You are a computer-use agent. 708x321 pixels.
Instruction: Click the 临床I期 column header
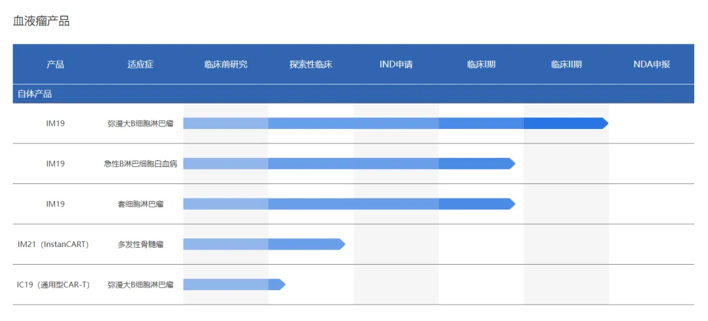(481, 64)
